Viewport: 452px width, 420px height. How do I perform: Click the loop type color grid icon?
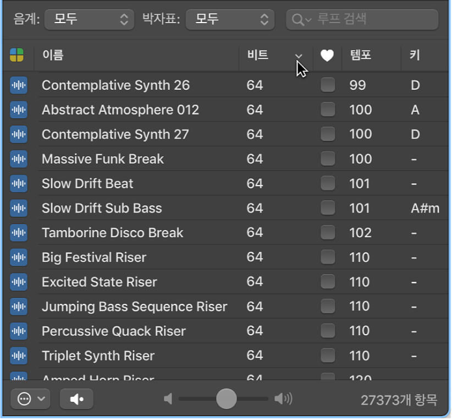pos(17,55)
